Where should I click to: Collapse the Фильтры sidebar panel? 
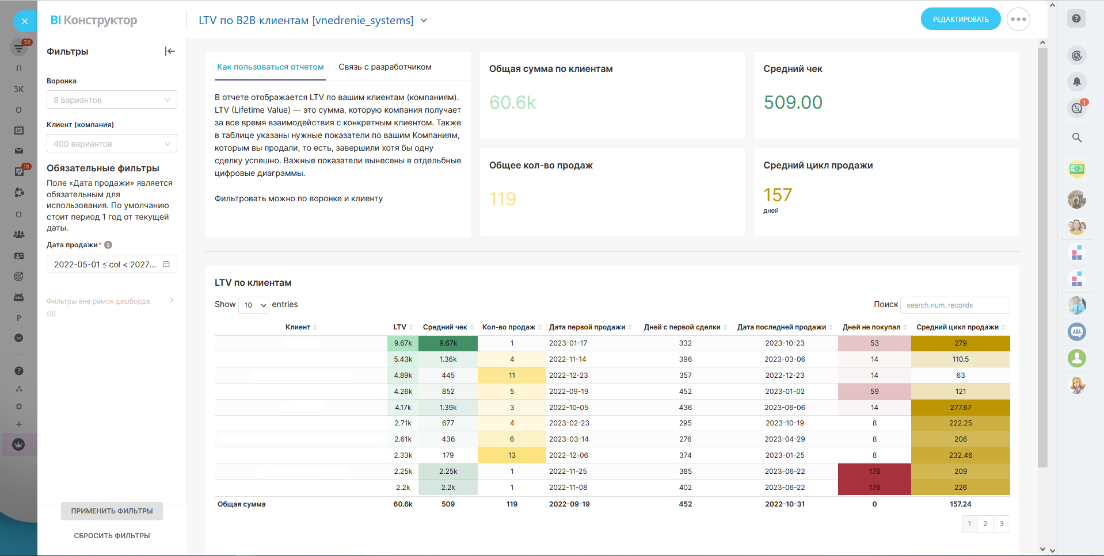pyautogui.click(x=170, y=51)
